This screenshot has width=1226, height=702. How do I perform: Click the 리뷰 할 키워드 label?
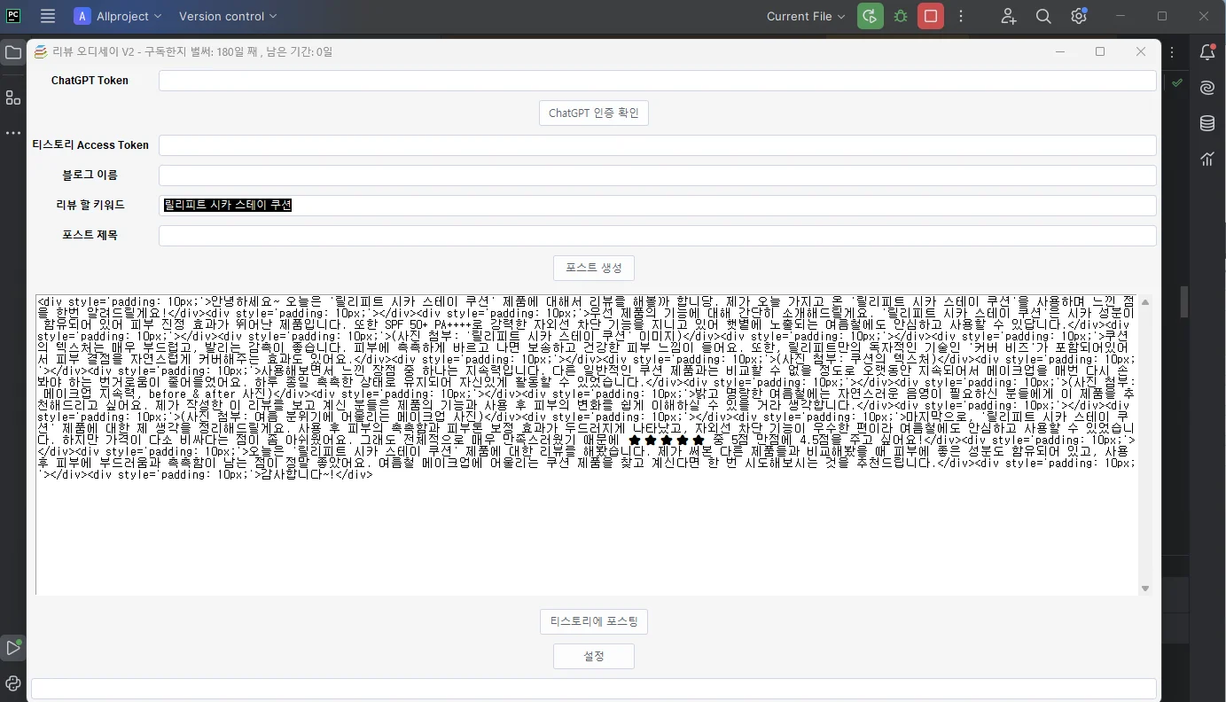(x=90, y=206)
